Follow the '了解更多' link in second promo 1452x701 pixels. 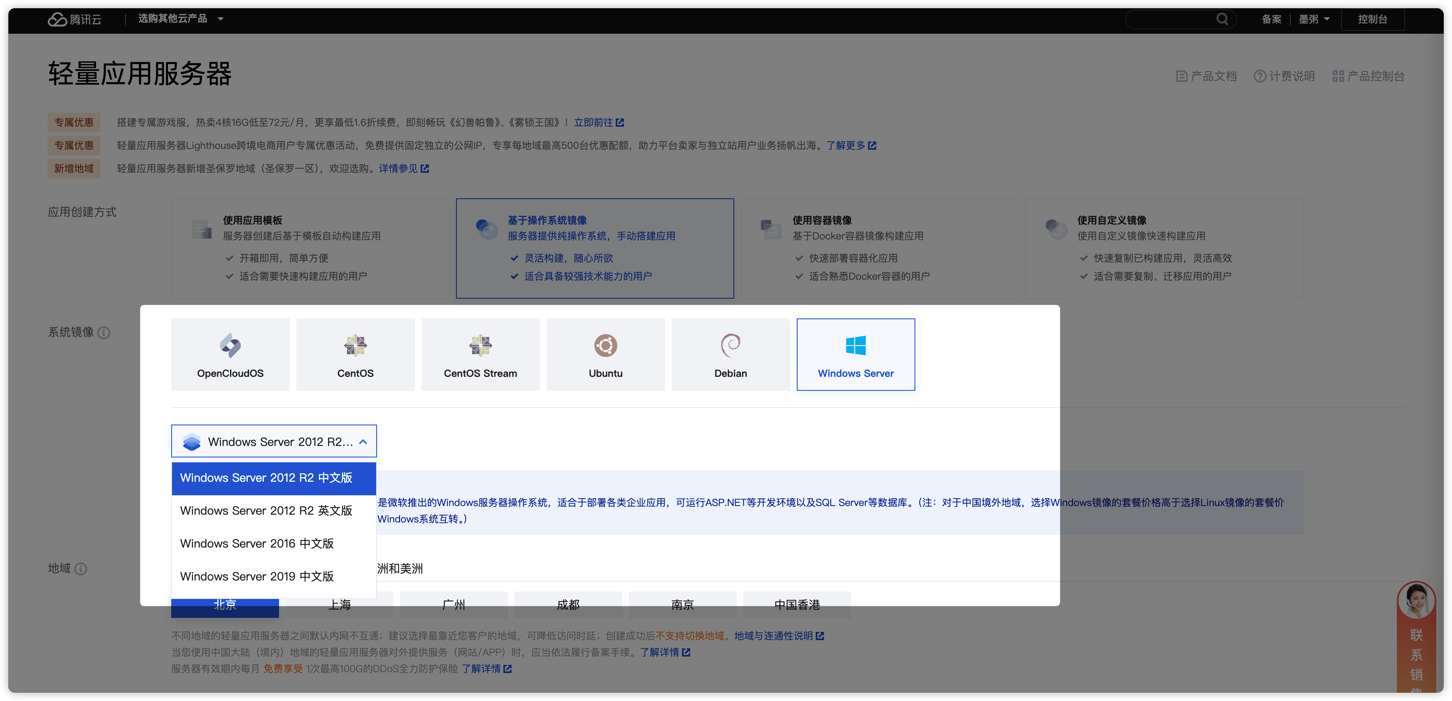click(x=845, y=145)
